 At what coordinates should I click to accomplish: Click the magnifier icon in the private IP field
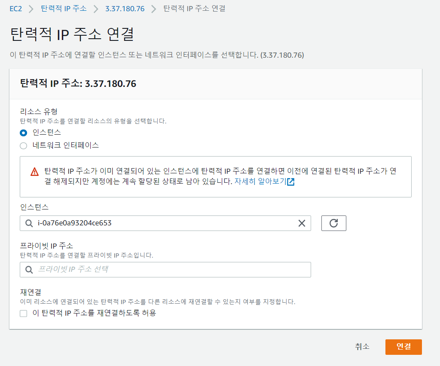coord(29,270)
